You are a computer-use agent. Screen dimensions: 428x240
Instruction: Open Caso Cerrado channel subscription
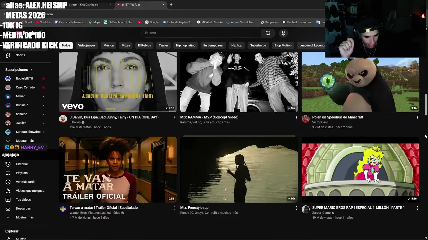26,87
